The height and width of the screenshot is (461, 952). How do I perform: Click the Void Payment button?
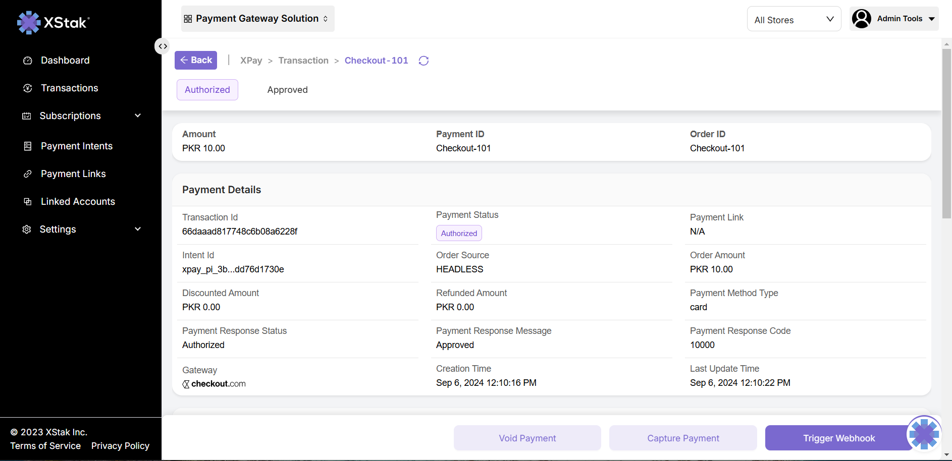click(527, 438)
